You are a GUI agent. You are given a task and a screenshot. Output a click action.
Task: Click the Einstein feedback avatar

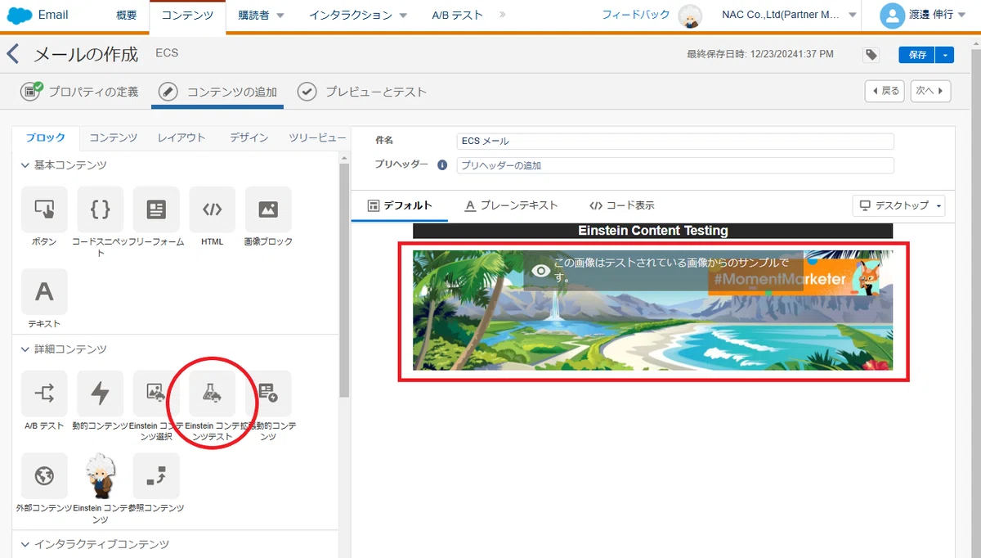coord(691,16)
